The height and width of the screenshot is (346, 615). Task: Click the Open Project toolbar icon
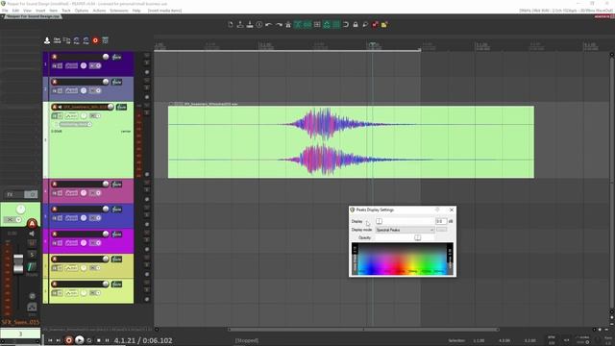coord(240,25)
